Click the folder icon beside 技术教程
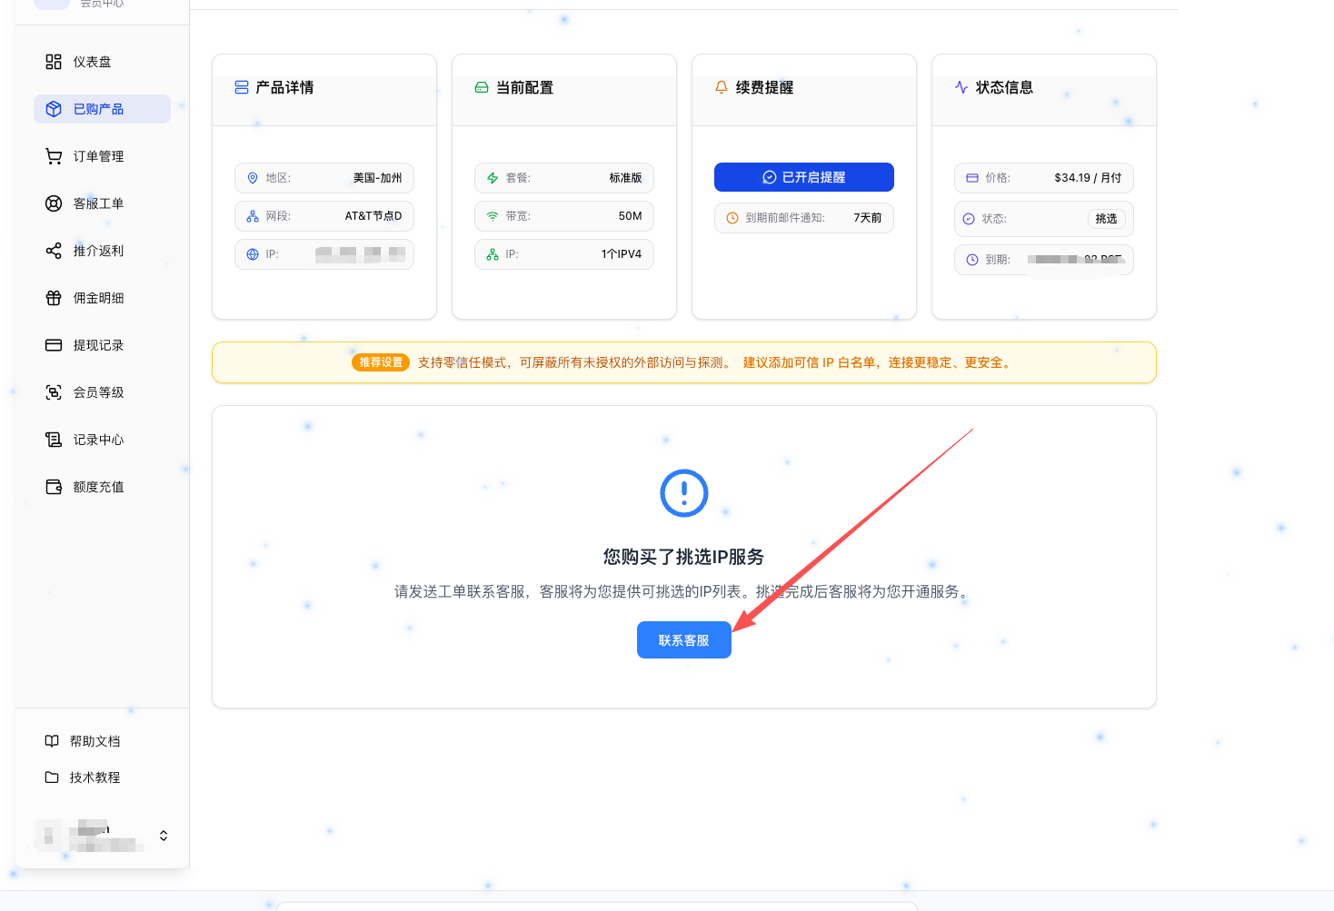Image resolution: width=1334 pixels, height=911 pixels. (52, 777)
